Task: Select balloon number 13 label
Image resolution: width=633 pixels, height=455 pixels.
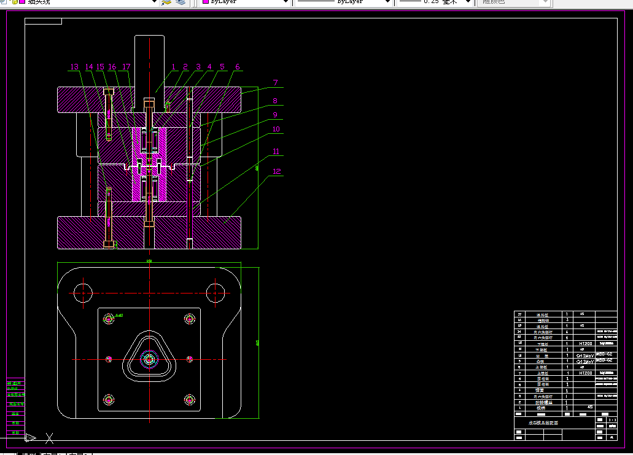Action: 74,66
